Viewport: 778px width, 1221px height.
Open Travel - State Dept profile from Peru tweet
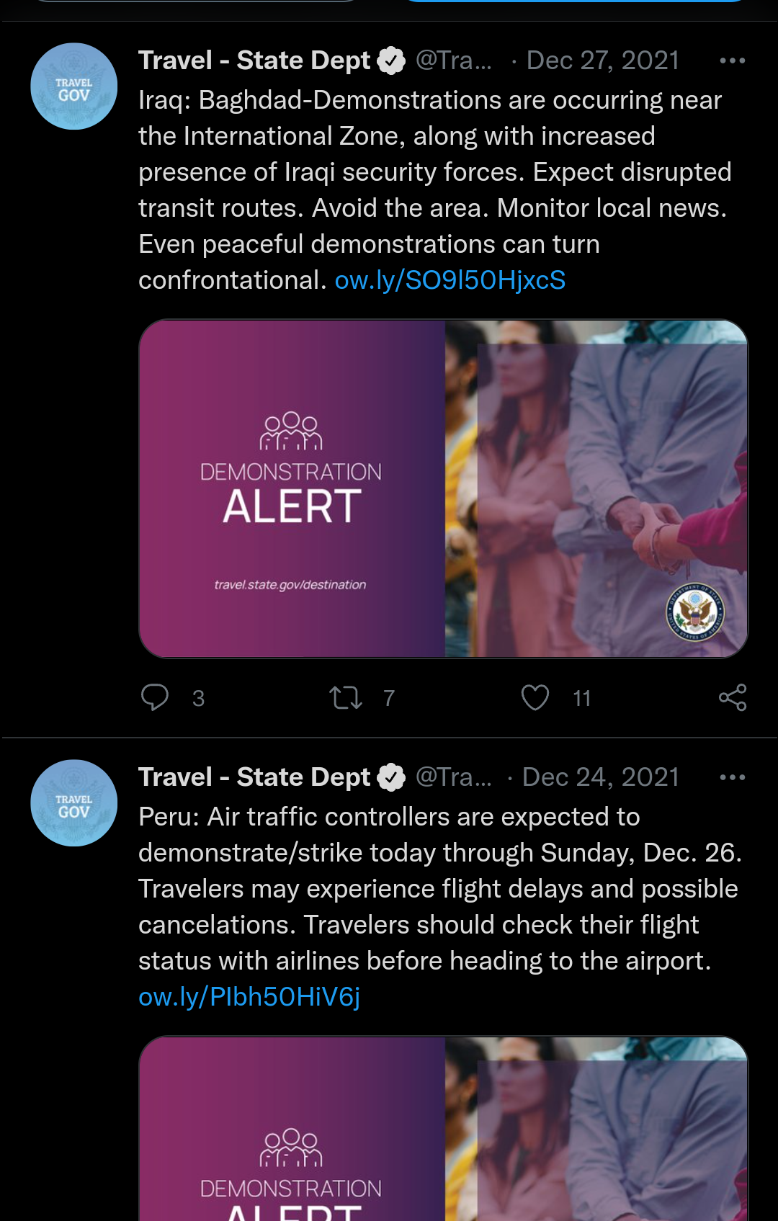(x=254, y=777)
